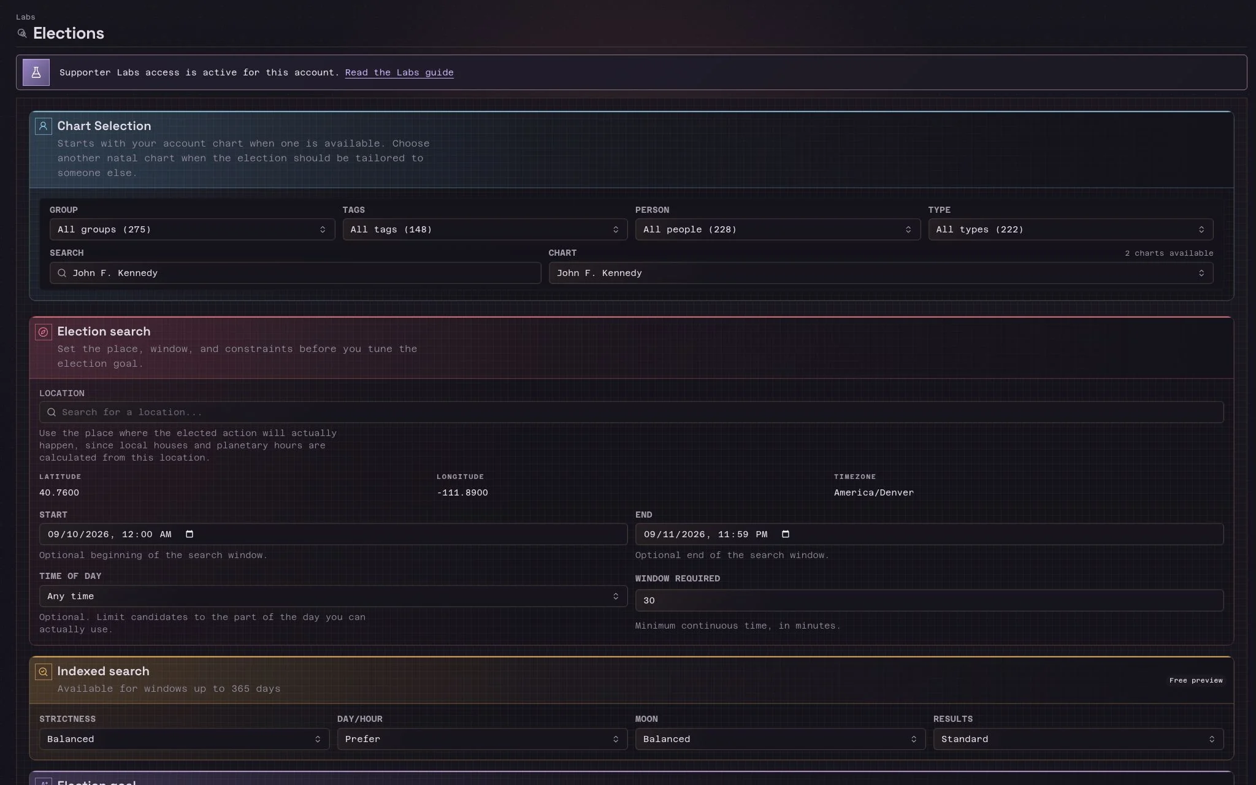1256x785 pixels.
Task: Click the '2 charts available' text
Action: pos(1169,253)
